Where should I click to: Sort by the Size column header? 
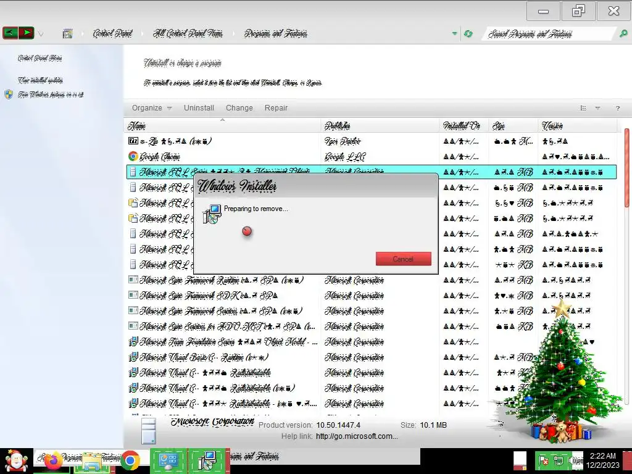[x=513, y=126]
